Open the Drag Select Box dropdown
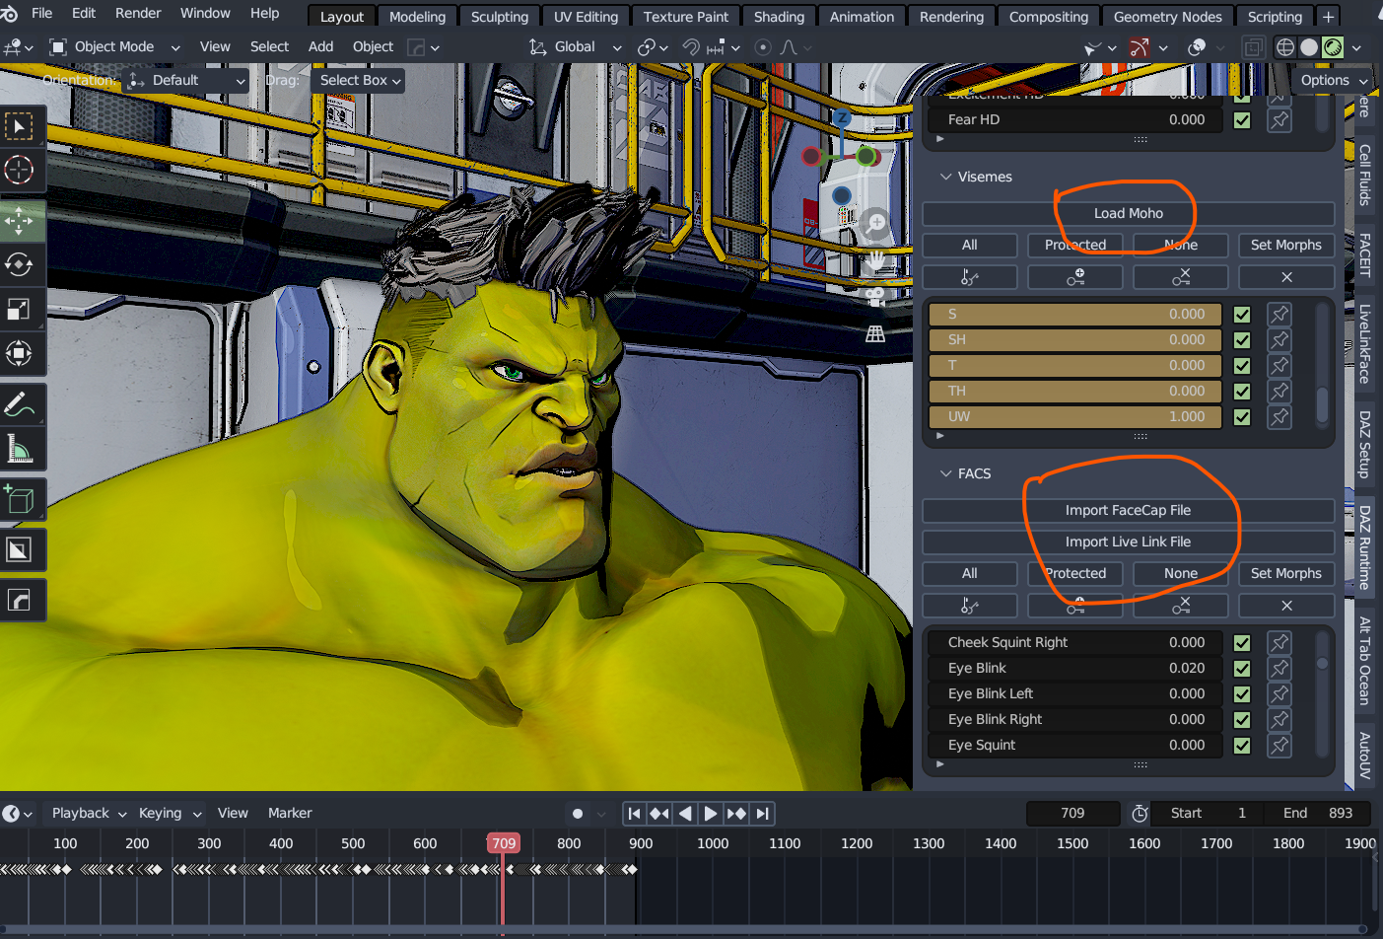 coord(360,80)
